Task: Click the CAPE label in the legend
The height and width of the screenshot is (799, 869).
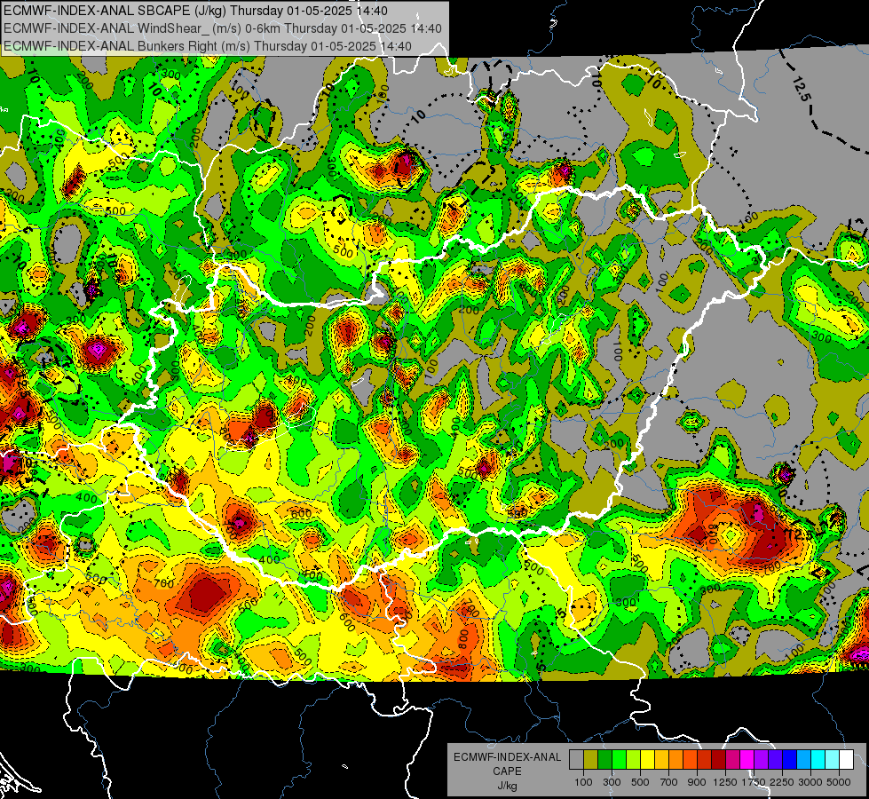Action: click(x=507, y=771)
